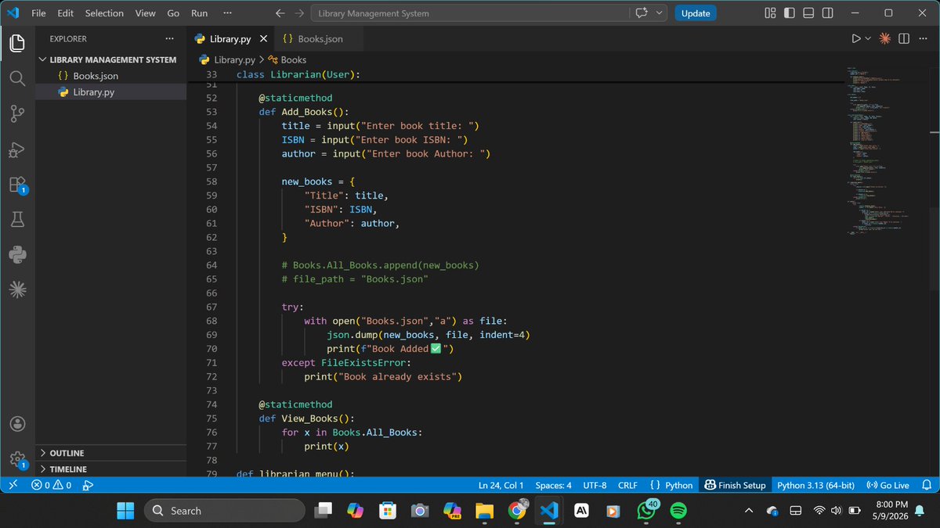The width and height of the screenshot is (940, 528).
Task: Click the Books breadcrumb item
Action: (x=287, y=59)
